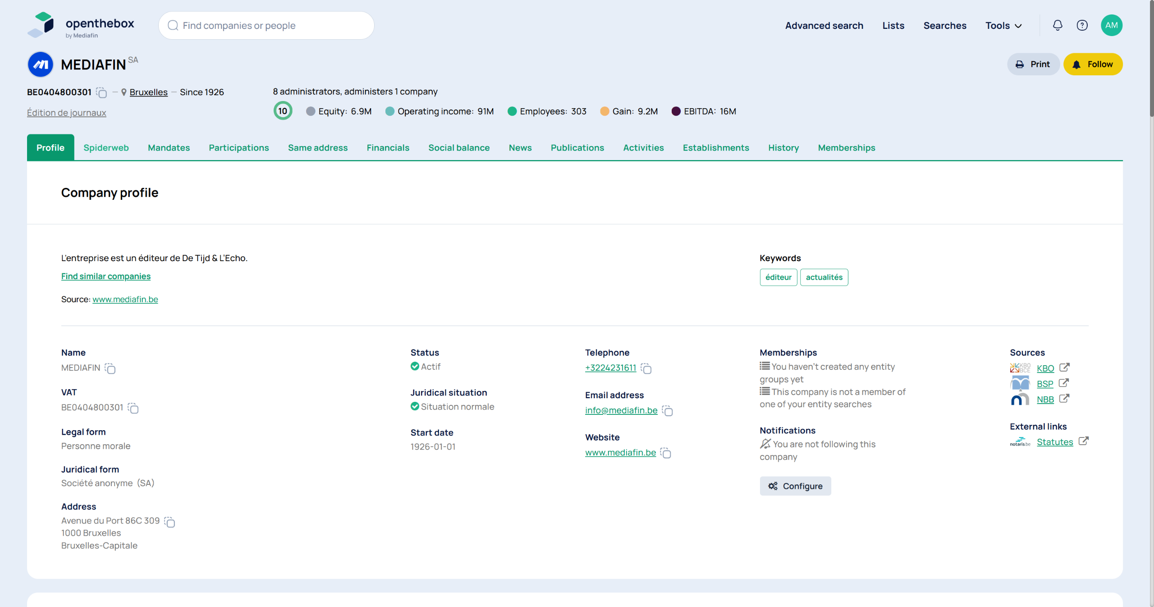
Task: Open the help question mark icon
Action: pyautogui.click(x=1082, y=25)
